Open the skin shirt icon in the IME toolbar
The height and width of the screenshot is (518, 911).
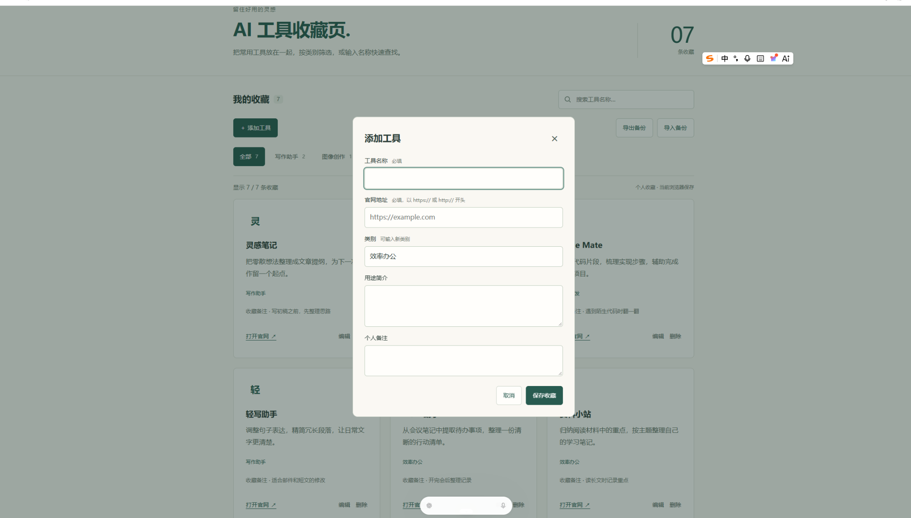pos(773,58)
